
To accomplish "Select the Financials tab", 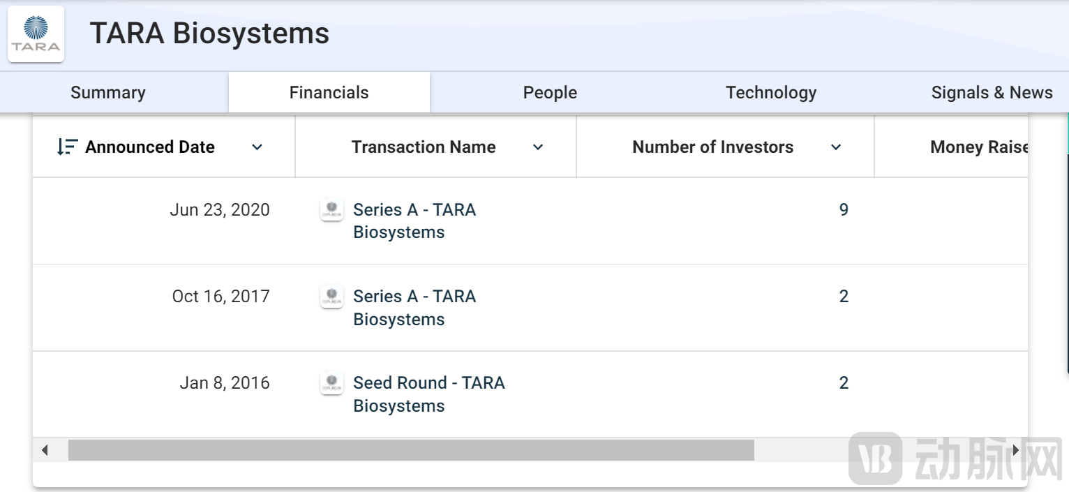I will [329, 93].
